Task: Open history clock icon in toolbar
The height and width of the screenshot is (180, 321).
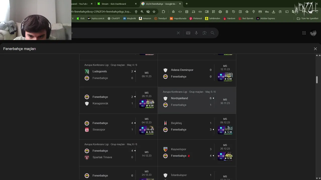Action: pyautogui.click(x=233, y=11)
